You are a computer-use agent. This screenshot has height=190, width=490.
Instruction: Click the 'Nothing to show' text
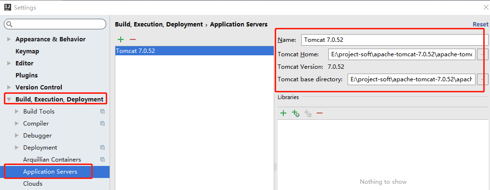383,182
